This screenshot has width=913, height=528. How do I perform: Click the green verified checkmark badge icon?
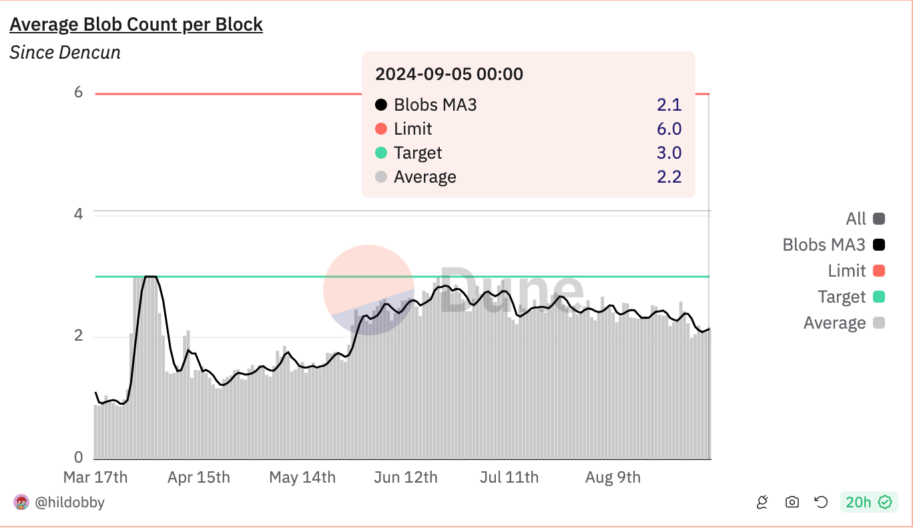[x=886, y=502]
